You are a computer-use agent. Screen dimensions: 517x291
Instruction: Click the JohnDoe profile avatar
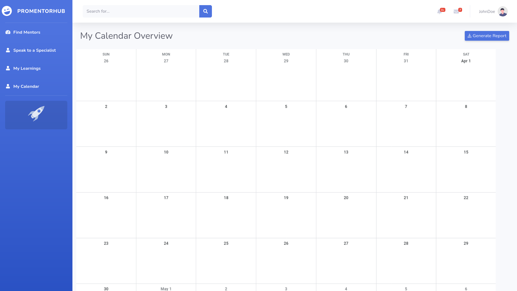click(502, 11)
